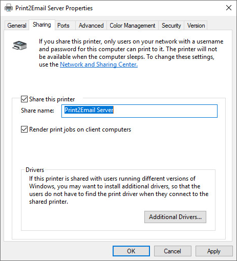
Task: Switch to the Security tab
Action: [171, 26]
